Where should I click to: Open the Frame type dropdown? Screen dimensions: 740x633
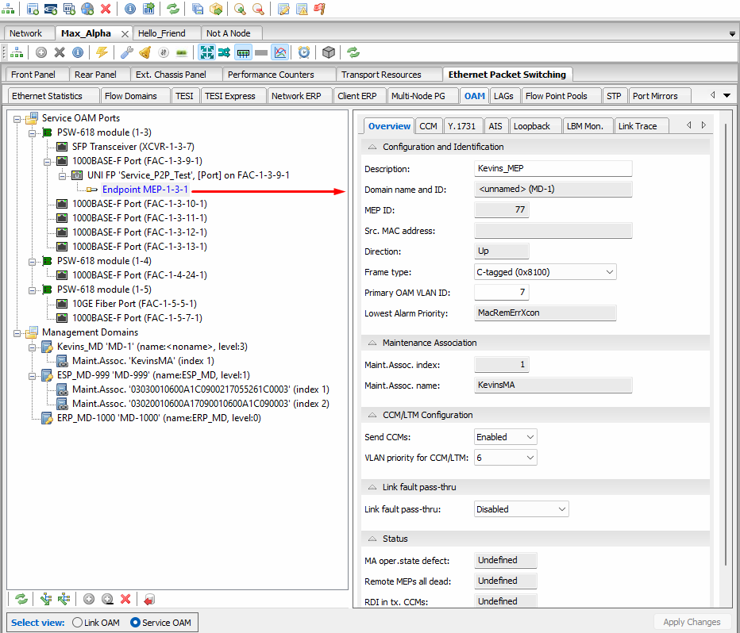pyautogui.click(x=545, y=272)
